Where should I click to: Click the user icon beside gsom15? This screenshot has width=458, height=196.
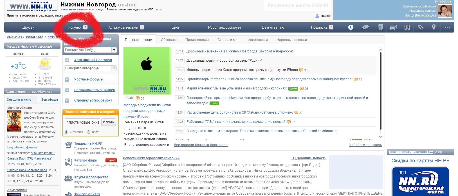coord(317,16)
